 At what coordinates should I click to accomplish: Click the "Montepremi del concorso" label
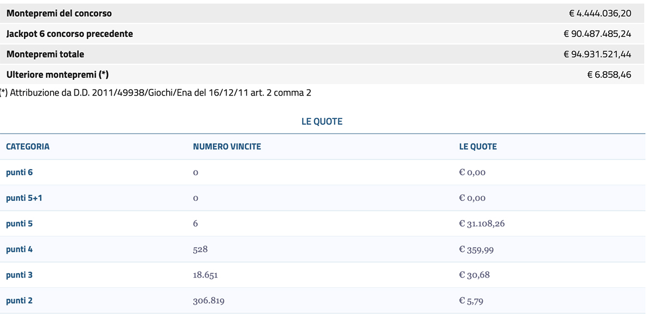59,13
